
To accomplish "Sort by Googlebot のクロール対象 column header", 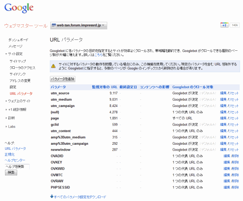I will coord(193,87).
